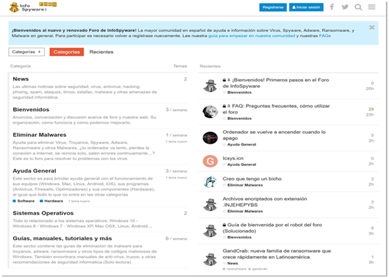389x278 pixels.
Task: Open the Bienvenidos category heading
Action: point(31,109)
